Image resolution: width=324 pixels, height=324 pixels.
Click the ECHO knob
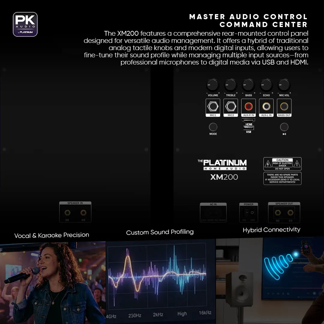(266, 85)
